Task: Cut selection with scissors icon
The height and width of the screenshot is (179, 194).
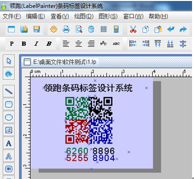Action: pos(133,30)
